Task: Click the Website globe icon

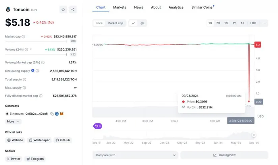Action: [x=9, y=140]
